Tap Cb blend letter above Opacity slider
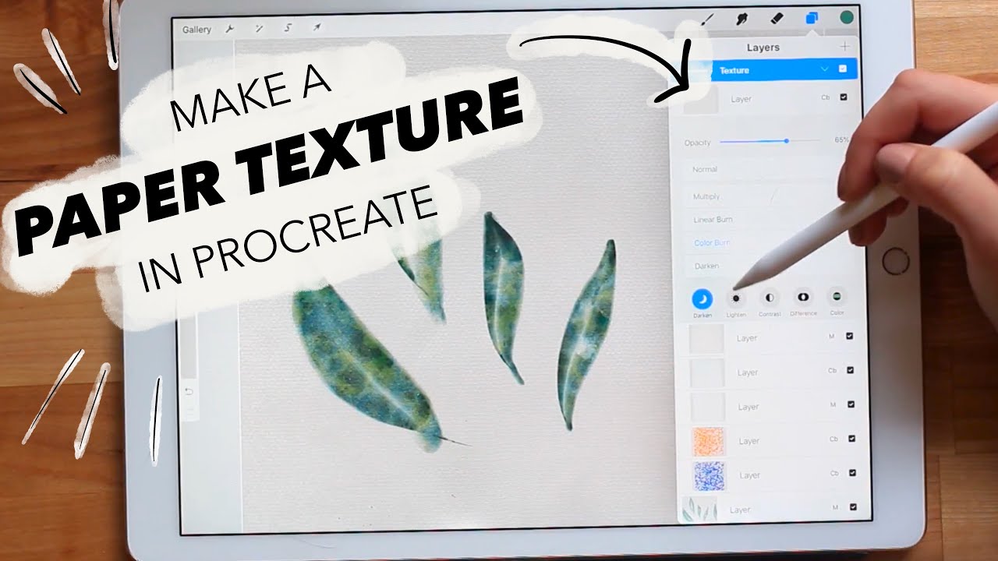This screenshot has width=998, height=561. (826, 97)
